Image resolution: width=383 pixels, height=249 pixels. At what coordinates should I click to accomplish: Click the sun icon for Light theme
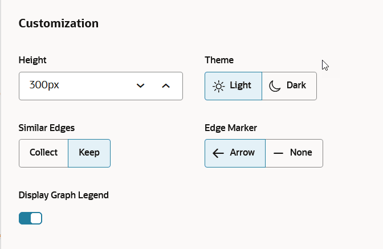click(x=219, y=86)
